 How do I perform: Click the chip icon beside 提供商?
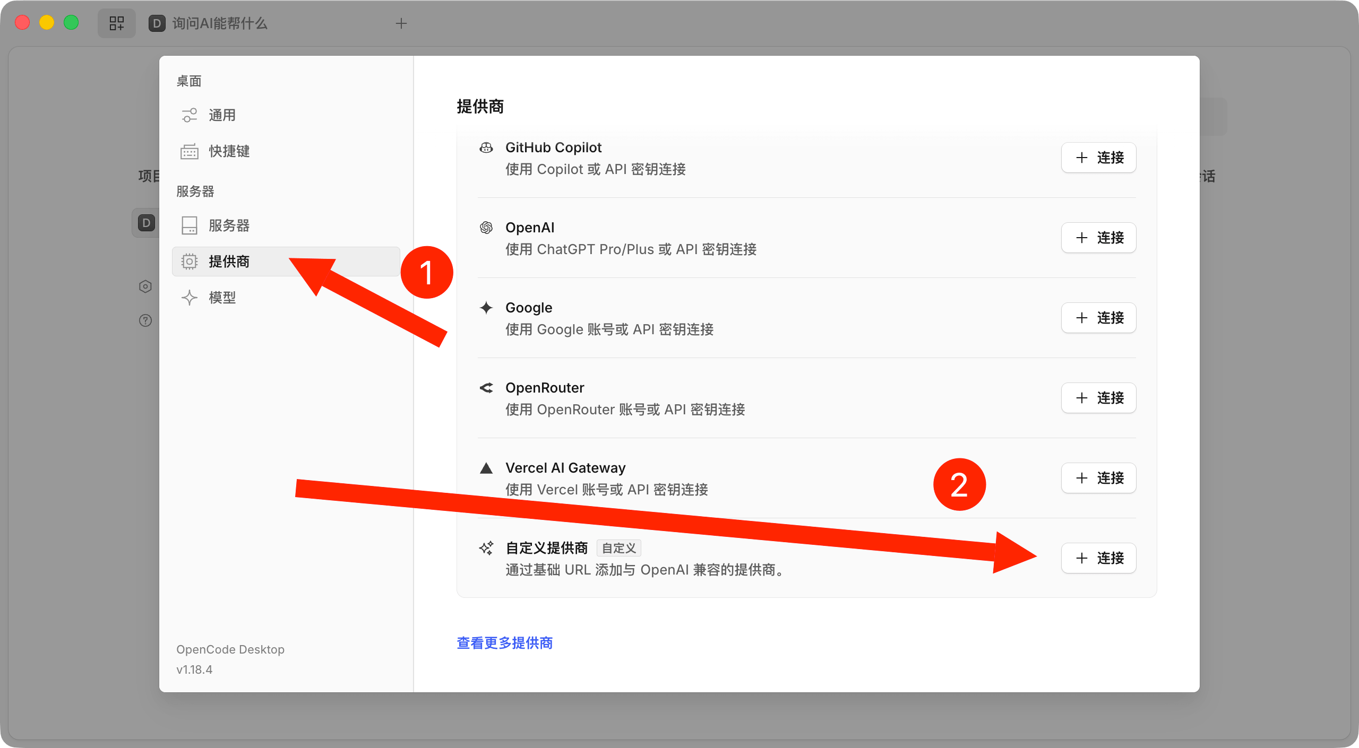pyautogui.click(x=190, y=262)
